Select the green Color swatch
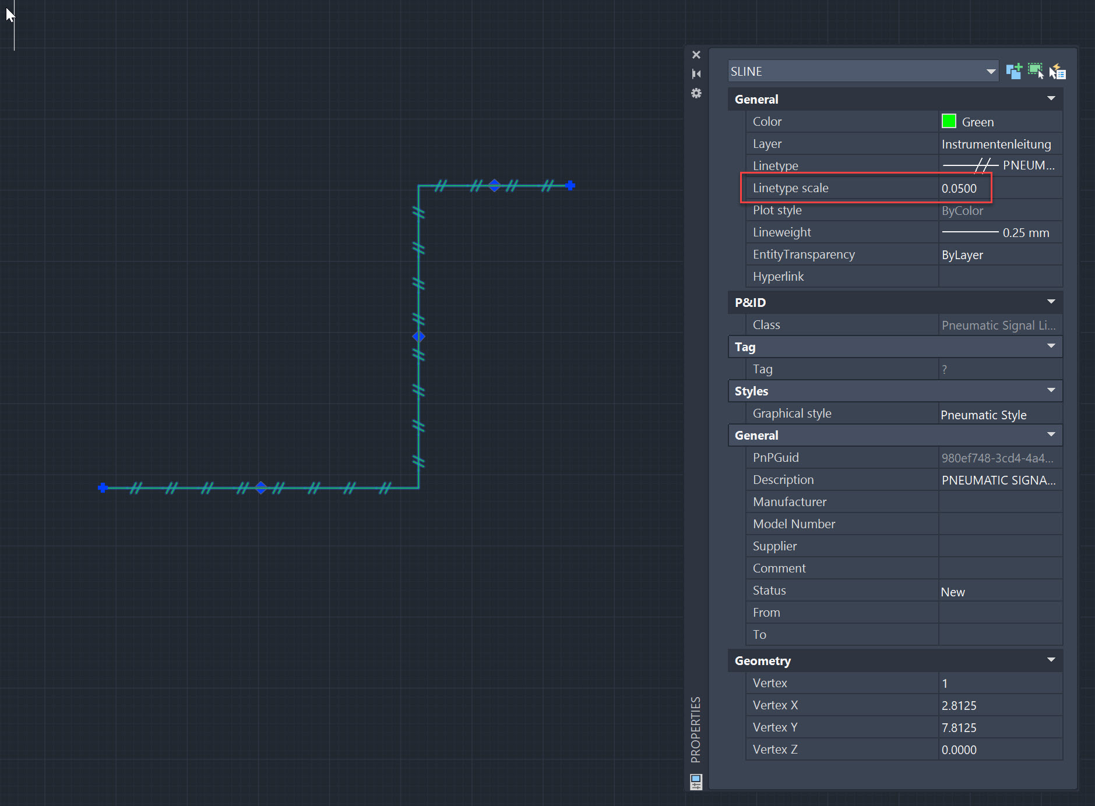This screenshot has height=806, width=1095. point(949,121)
